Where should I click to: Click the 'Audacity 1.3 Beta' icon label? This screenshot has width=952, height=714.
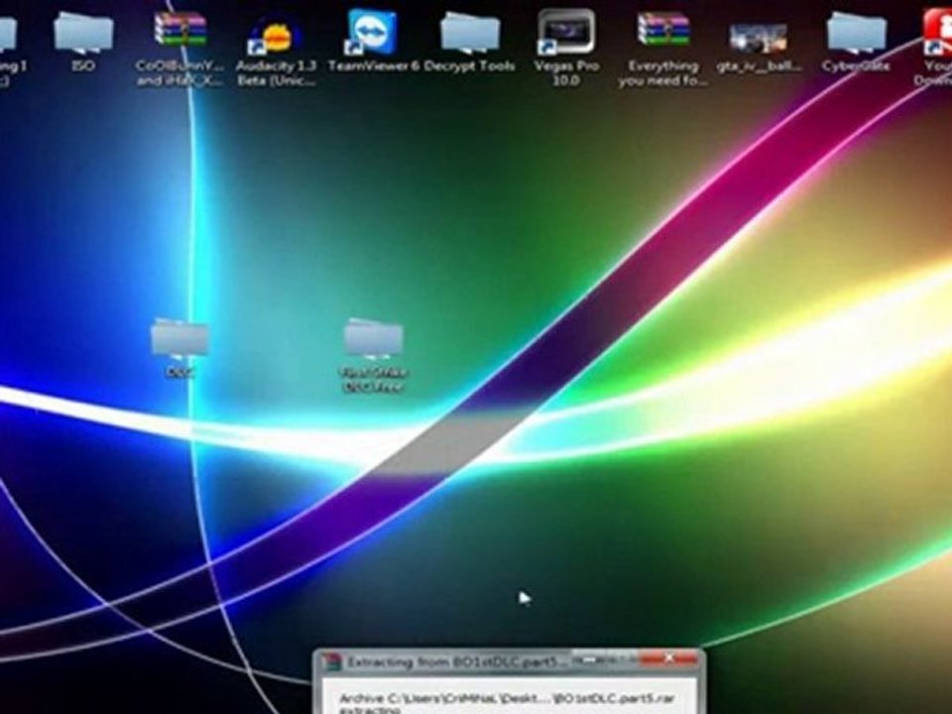[277, 72]
